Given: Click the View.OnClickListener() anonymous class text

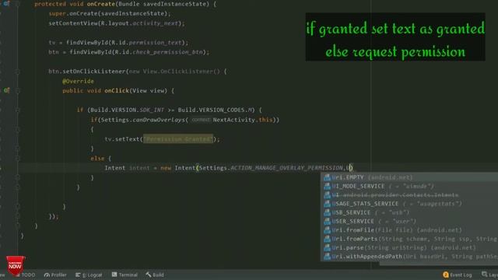Looking at the screenshot, I should (x=181, y=72).
